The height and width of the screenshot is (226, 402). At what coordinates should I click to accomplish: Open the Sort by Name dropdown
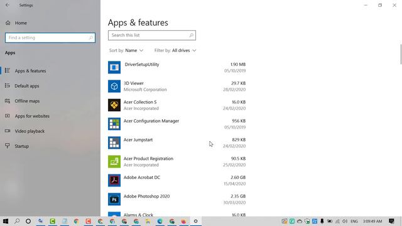[x=126, y=50]
